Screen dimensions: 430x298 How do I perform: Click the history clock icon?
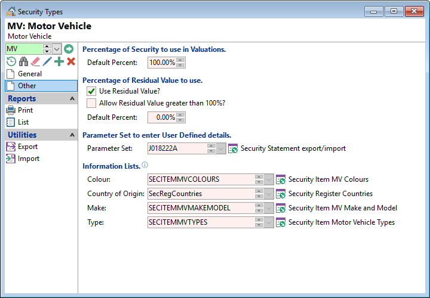click(x=11, y=61)
